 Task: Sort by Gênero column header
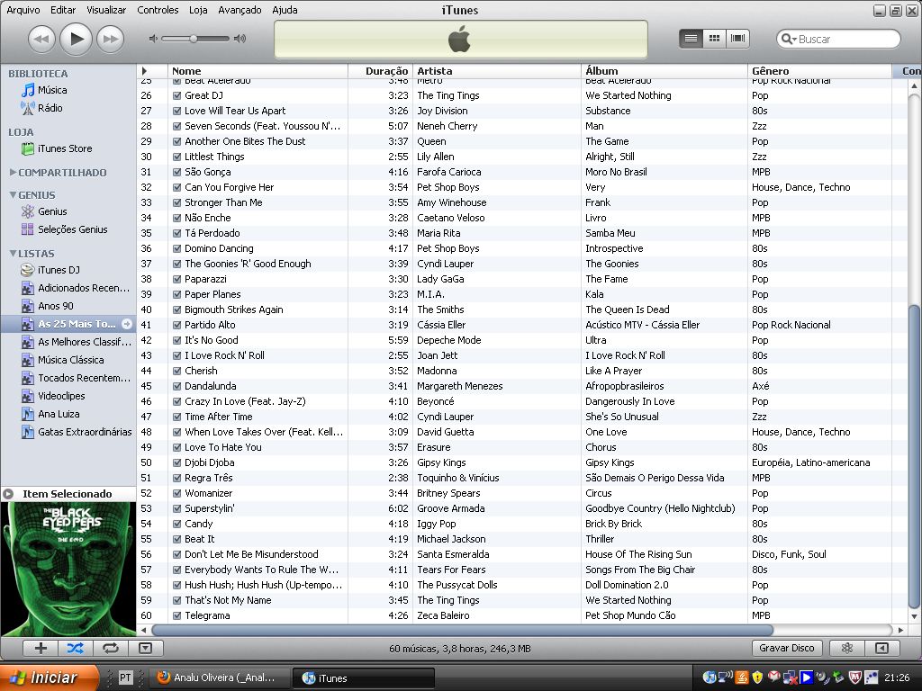coord(819,71)
